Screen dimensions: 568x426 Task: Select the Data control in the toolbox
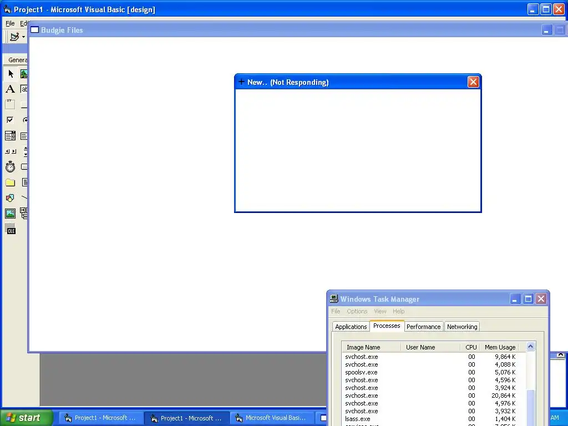(23, 214)
